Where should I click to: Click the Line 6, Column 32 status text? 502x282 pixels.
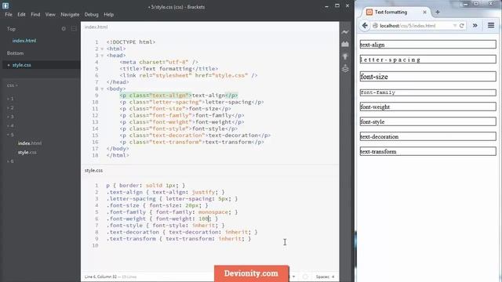(x=100, y=277)
